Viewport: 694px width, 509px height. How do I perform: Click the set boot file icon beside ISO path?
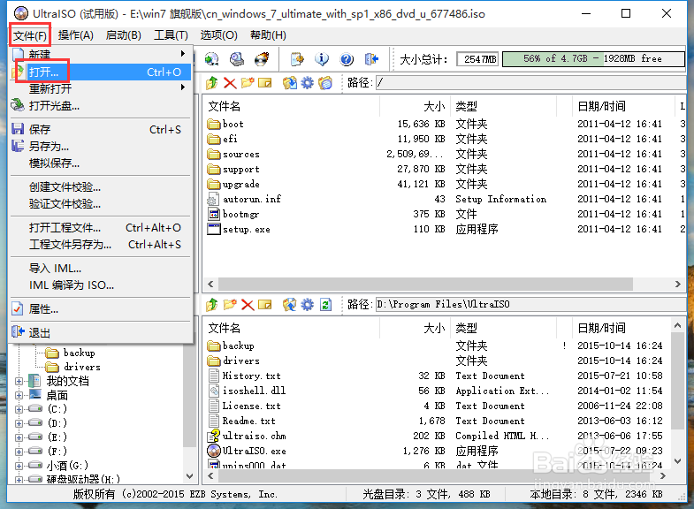(325, 83)
